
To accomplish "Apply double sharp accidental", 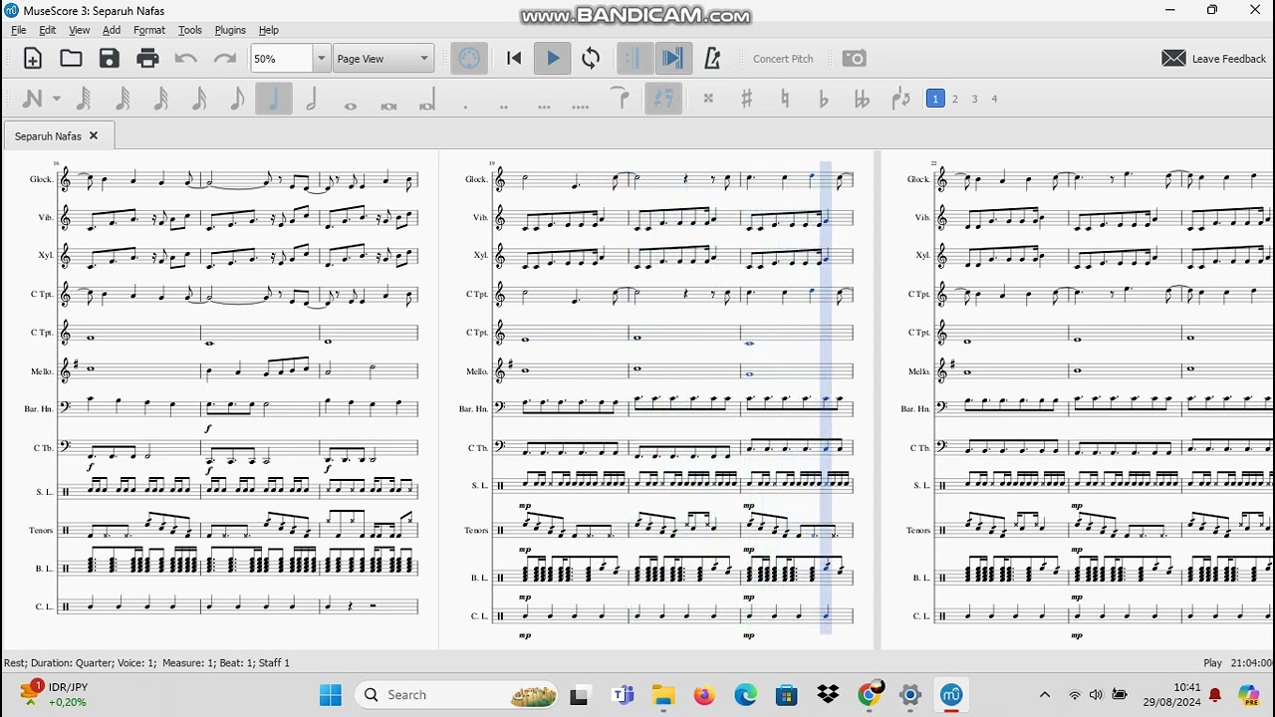I will point(708,99).
